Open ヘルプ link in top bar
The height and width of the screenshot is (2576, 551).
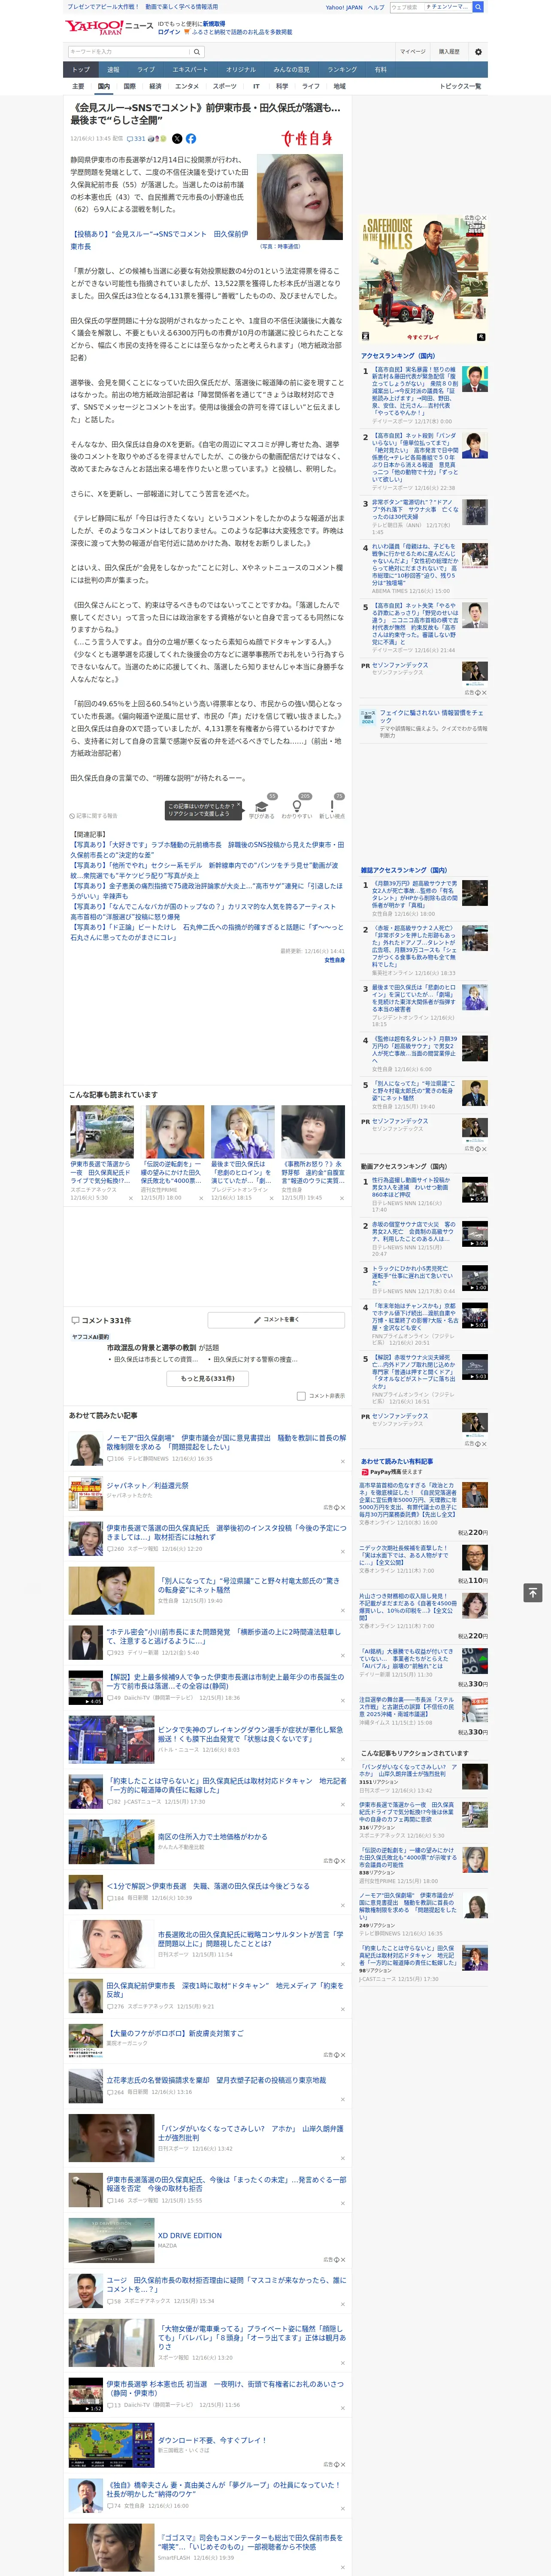pyautogui.click(x=376, y=7)
